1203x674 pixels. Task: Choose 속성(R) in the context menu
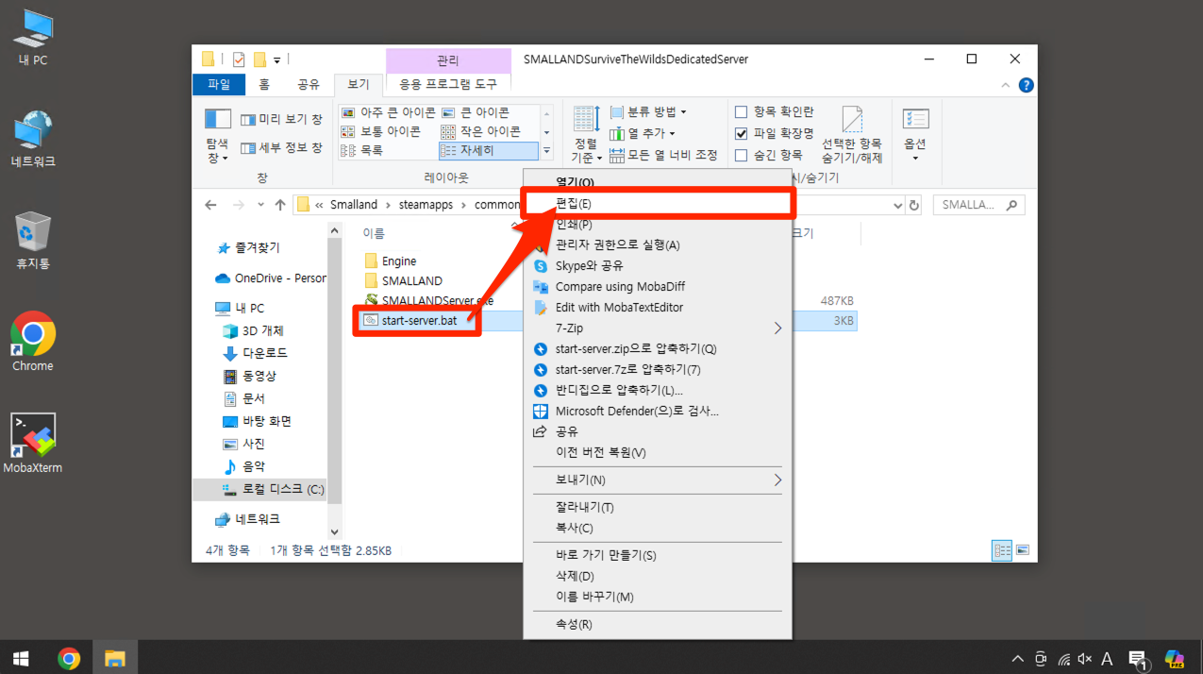(x=658, y=625)
